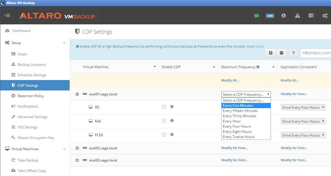Open the Dashboard page
This screenshot has height=176, width=331.
coord(21,31)
